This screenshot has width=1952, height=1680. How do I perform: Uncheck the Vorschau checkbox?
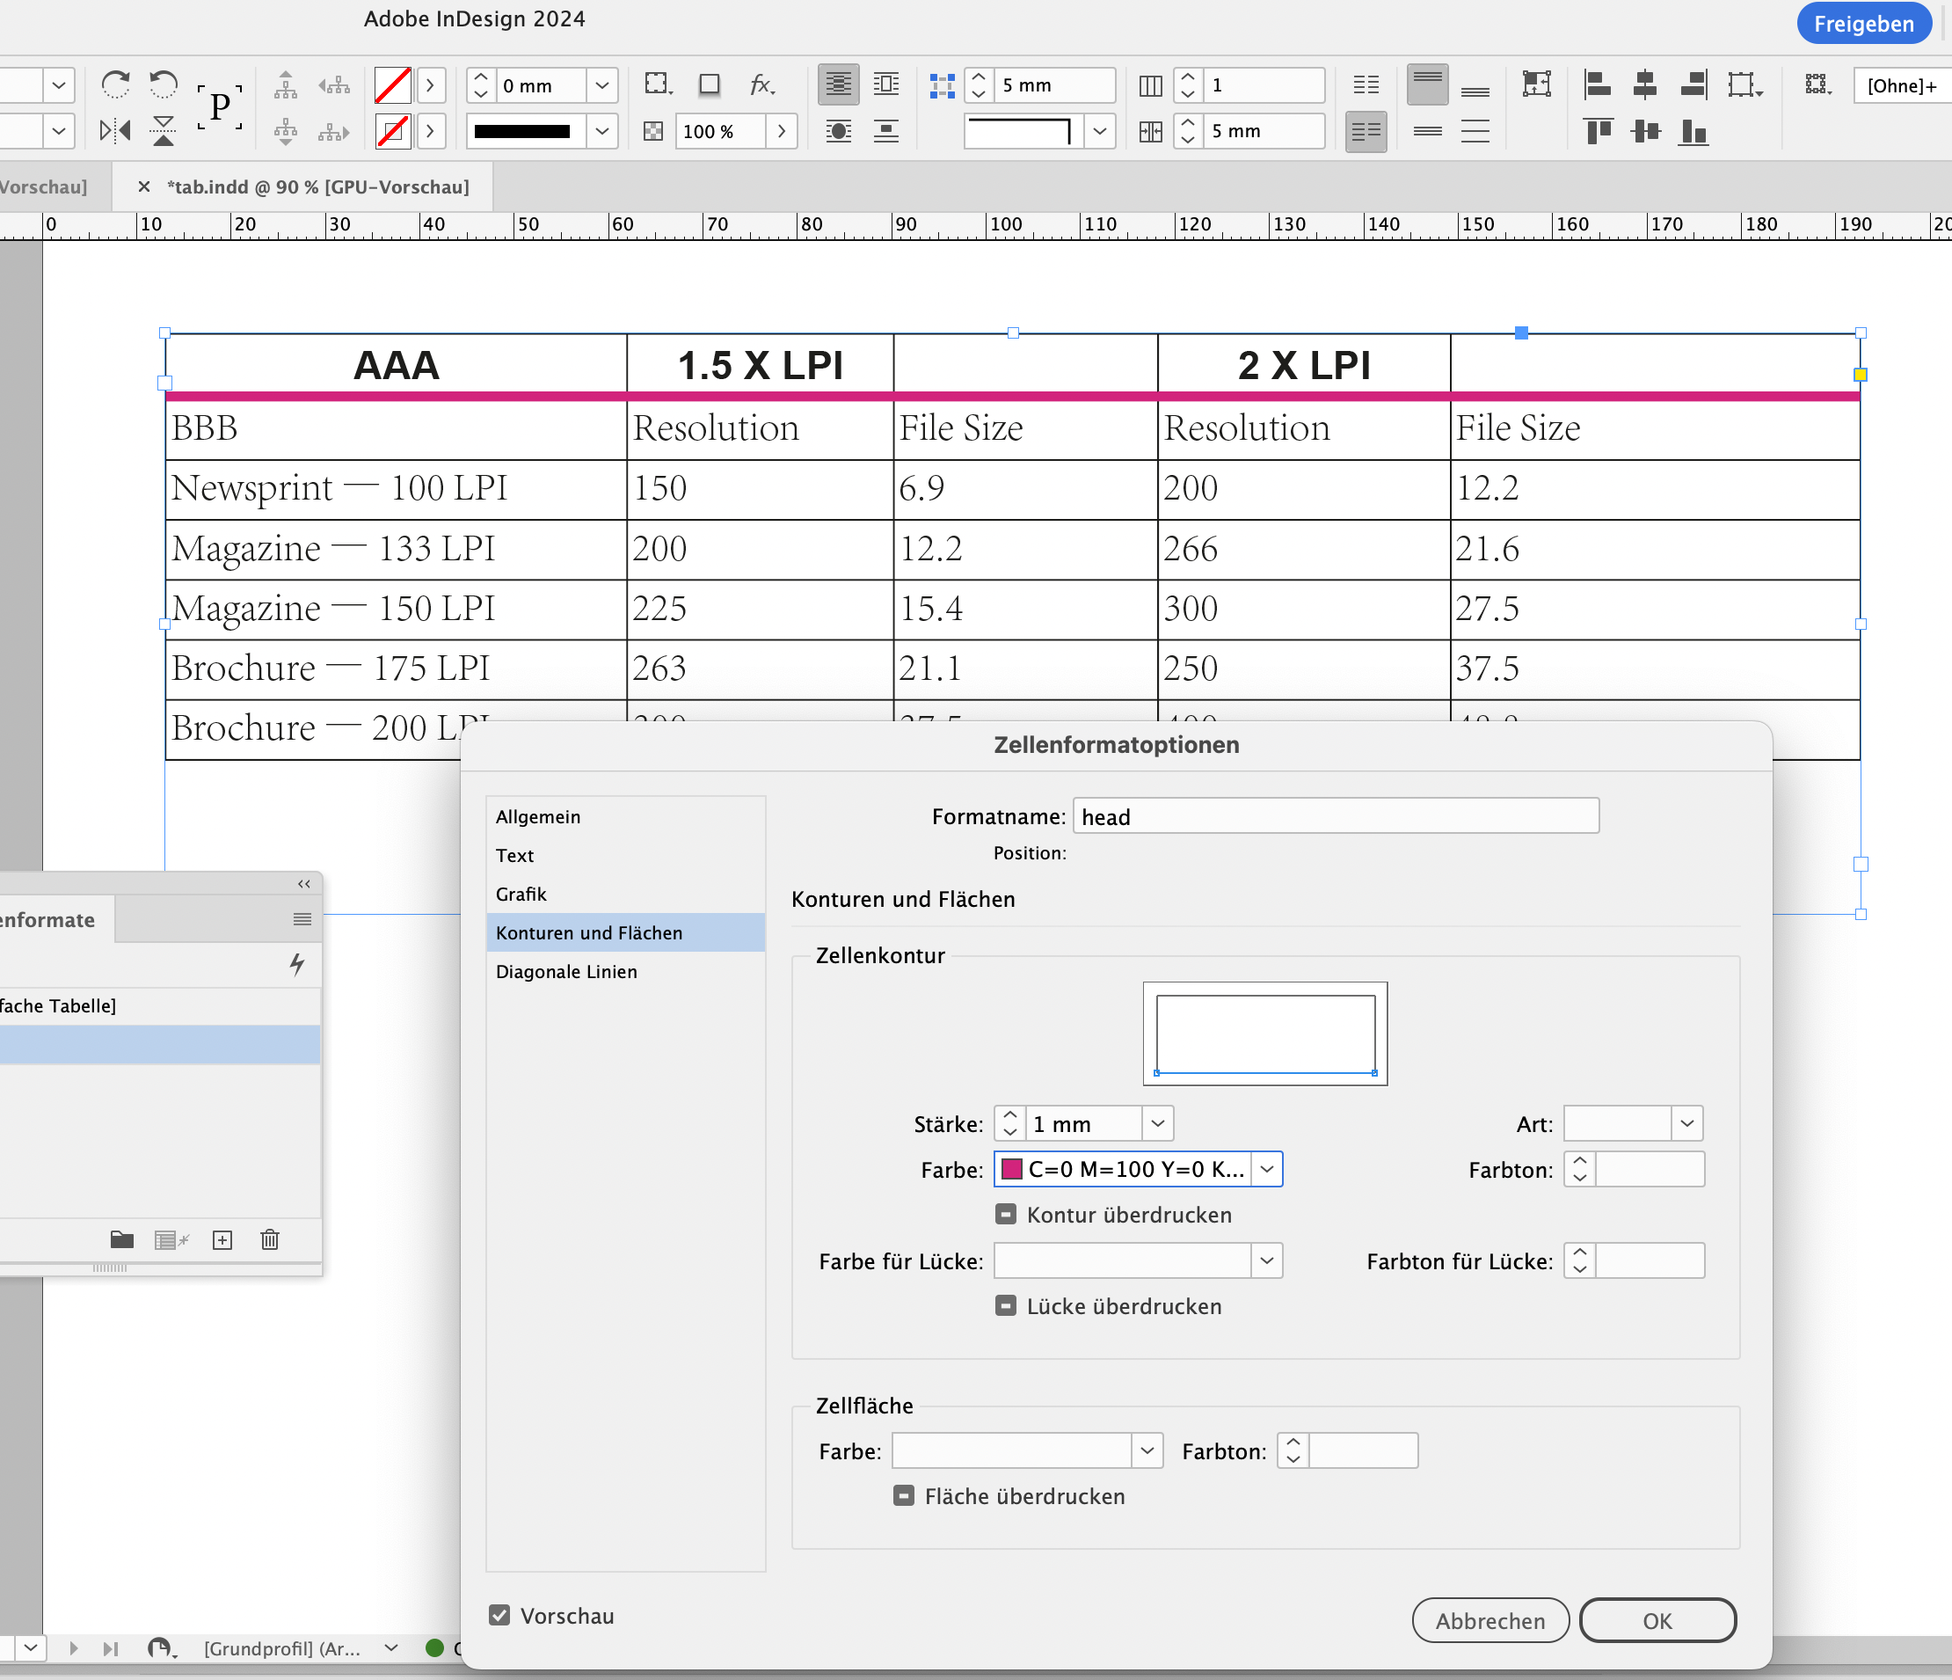[x=499, y=1615]
